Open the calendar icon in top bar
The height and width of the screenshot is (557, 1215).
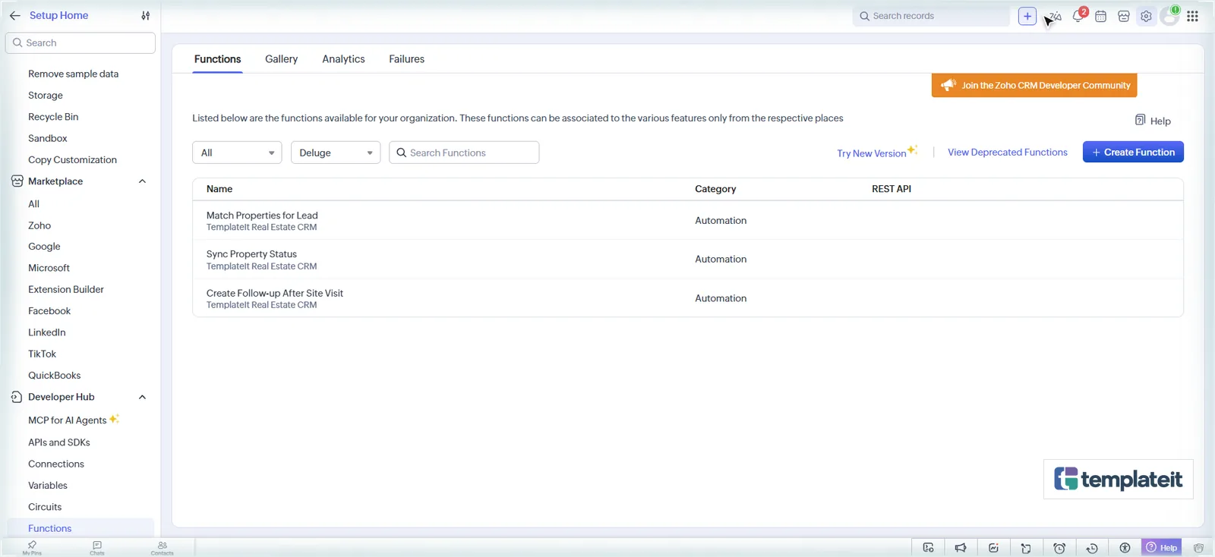click(1100, 16)
